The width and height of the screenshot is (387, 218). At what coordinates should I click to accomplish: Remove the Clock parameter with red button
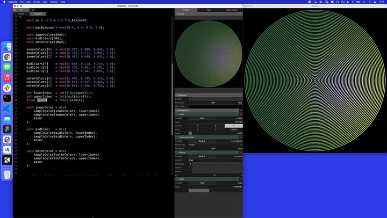pos(241,114)
